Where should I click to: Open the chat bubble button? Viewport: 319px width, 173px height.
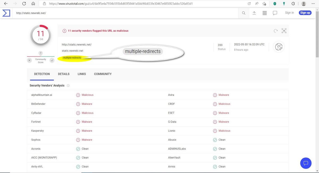click(306, 163)
